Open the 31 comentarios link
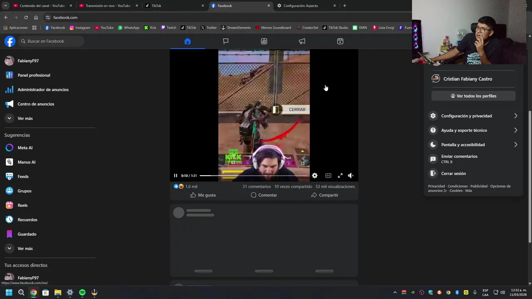This screenshot has height=299, width=532. pyautogui.click(x=256, y=186)
